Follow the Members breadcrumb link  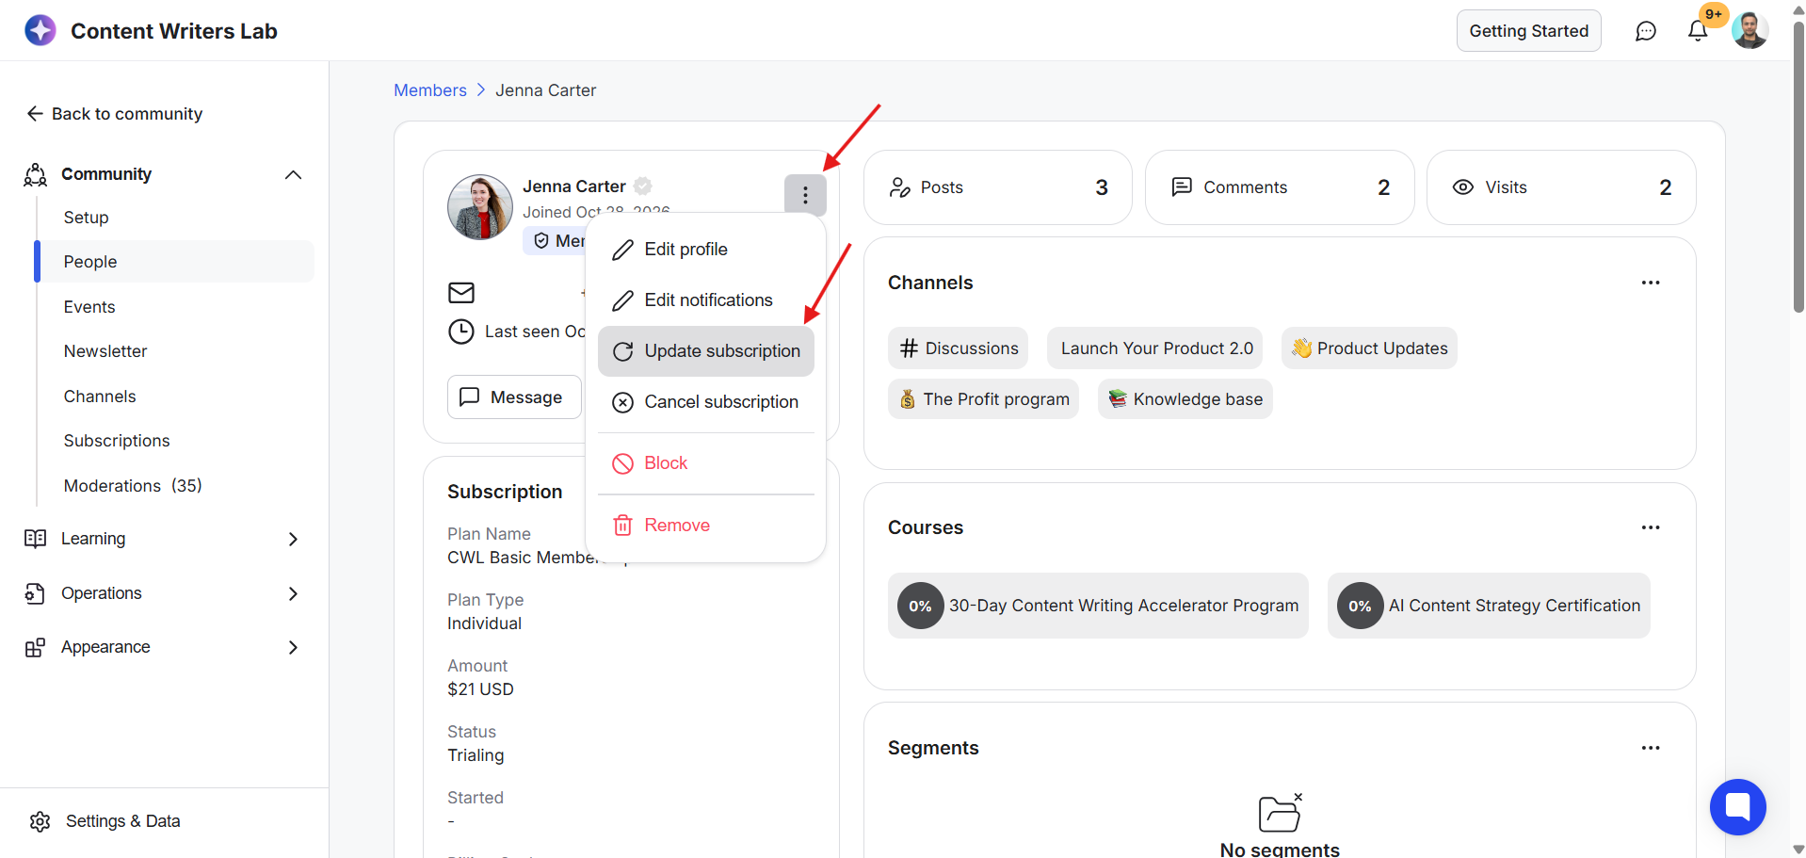tap(430, 90)
